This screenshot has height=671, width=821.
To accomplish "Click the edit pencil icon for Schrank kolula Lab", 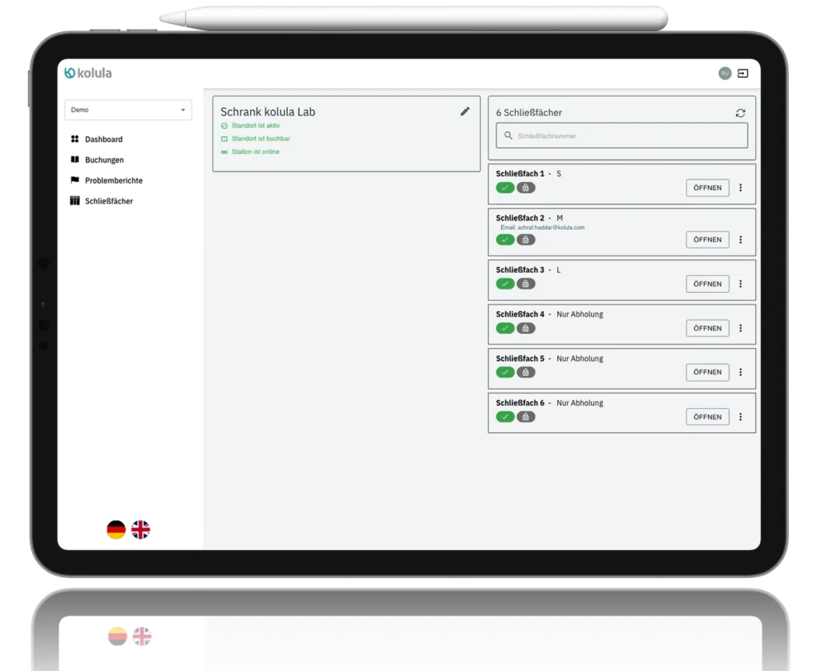I will [465, 111].
